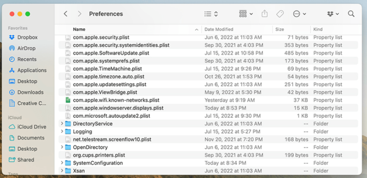Select com.apple.security.systemidentities.plist
This screenshot has height=178, width=367.
click(121, 45)
